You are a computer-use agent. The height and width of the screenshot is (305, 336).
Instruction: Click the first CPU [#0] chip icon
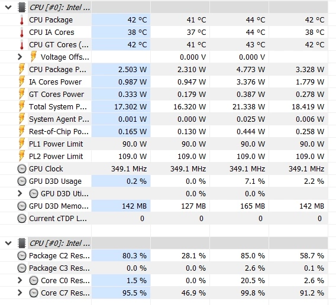point(22,7)
